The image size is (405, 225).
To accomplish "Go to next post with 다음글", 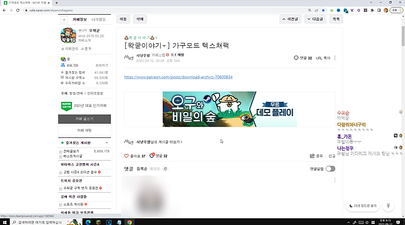I will coord(315,19).
